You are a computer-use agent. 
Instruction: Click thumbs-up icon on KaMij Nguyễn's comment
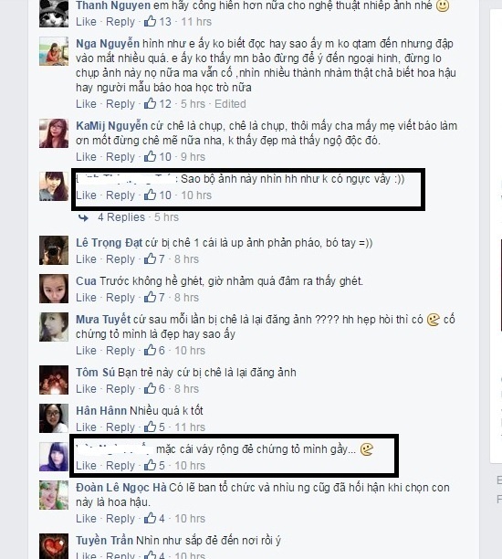pos(150,156)
